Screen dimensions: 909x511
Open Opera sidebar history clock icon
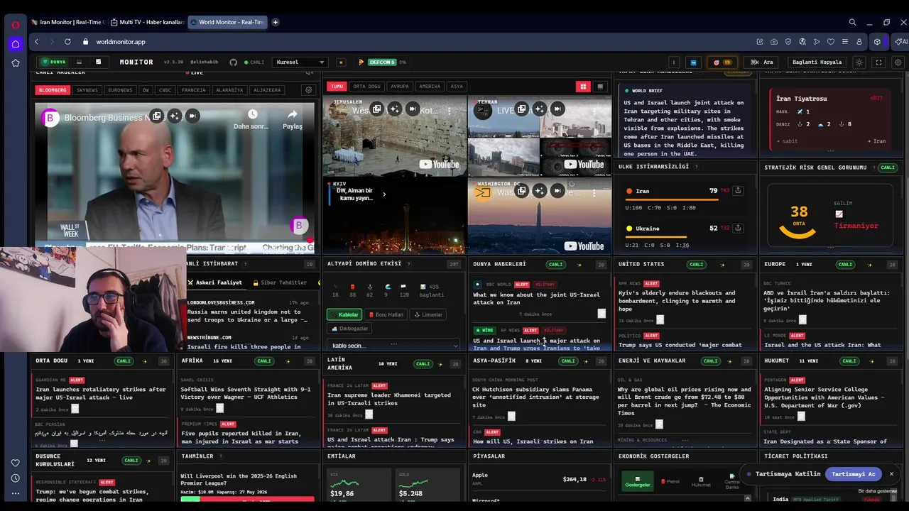tap(15, 478)
